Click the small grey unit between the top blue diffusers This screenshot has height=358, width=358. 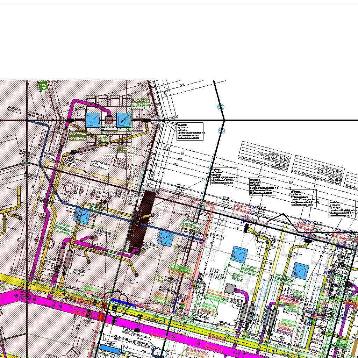(109, 120)
